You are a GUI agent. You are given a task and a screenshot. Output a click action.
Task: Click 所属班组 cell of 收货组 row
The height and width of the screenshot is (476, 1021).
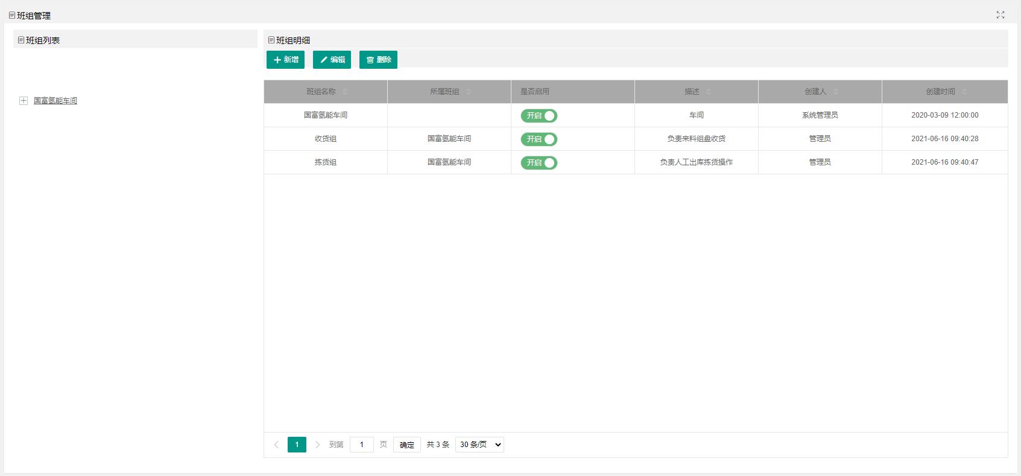(x=449, y=139)
